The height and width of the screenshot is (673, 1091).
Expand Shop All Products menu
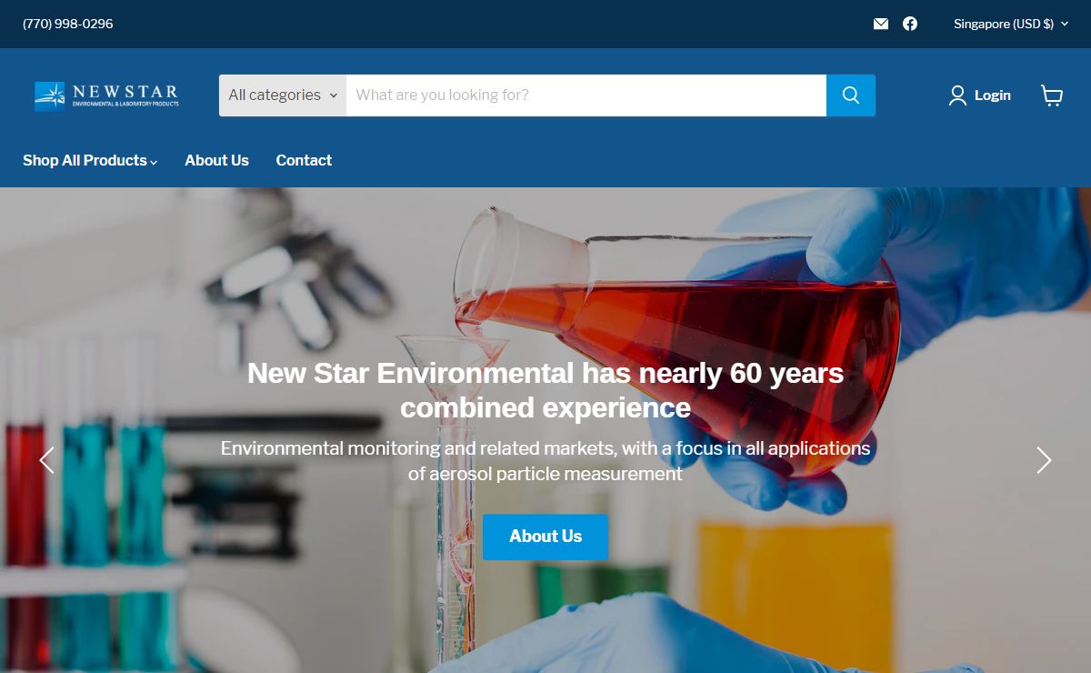(x=90, y=160)
